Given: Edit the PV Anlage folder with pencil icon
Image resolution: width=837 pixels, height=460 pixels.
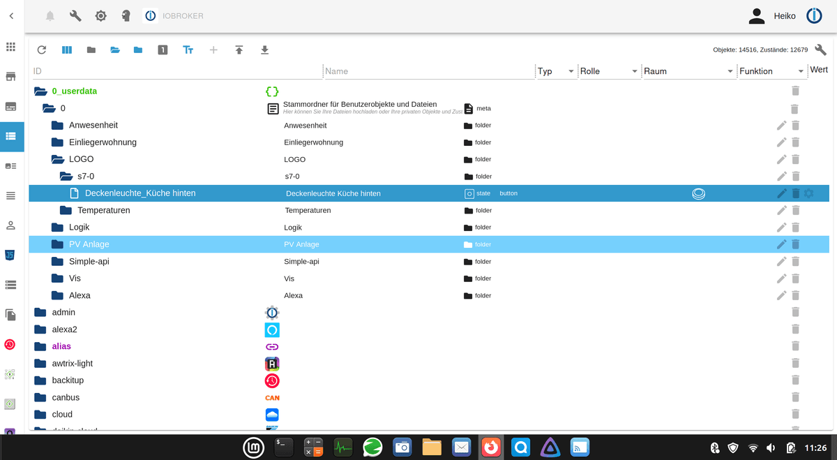Looking at the screenshot, I should [x=781, y=244].
